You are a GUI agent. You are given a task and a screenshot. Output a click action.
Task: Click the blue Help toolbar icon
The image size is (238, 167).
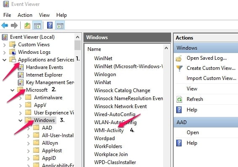pos(50,25)
